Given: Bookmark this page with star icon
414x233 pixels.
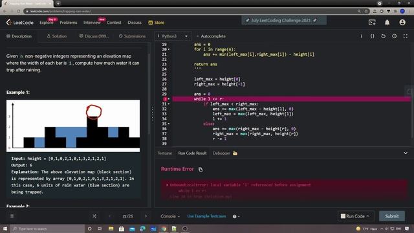Looking at the screenshot, I should 366,11.
